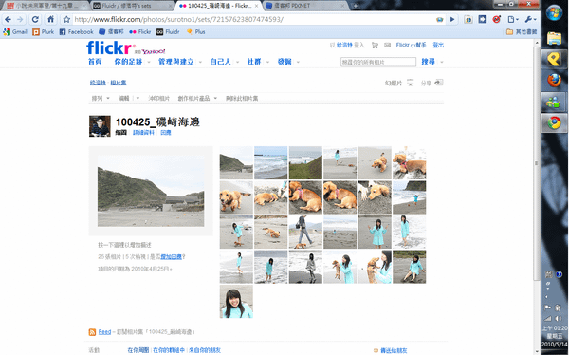569x355 pixels.
Task: Open the large hillside preview photo
Action: click(x=151, y=191)
